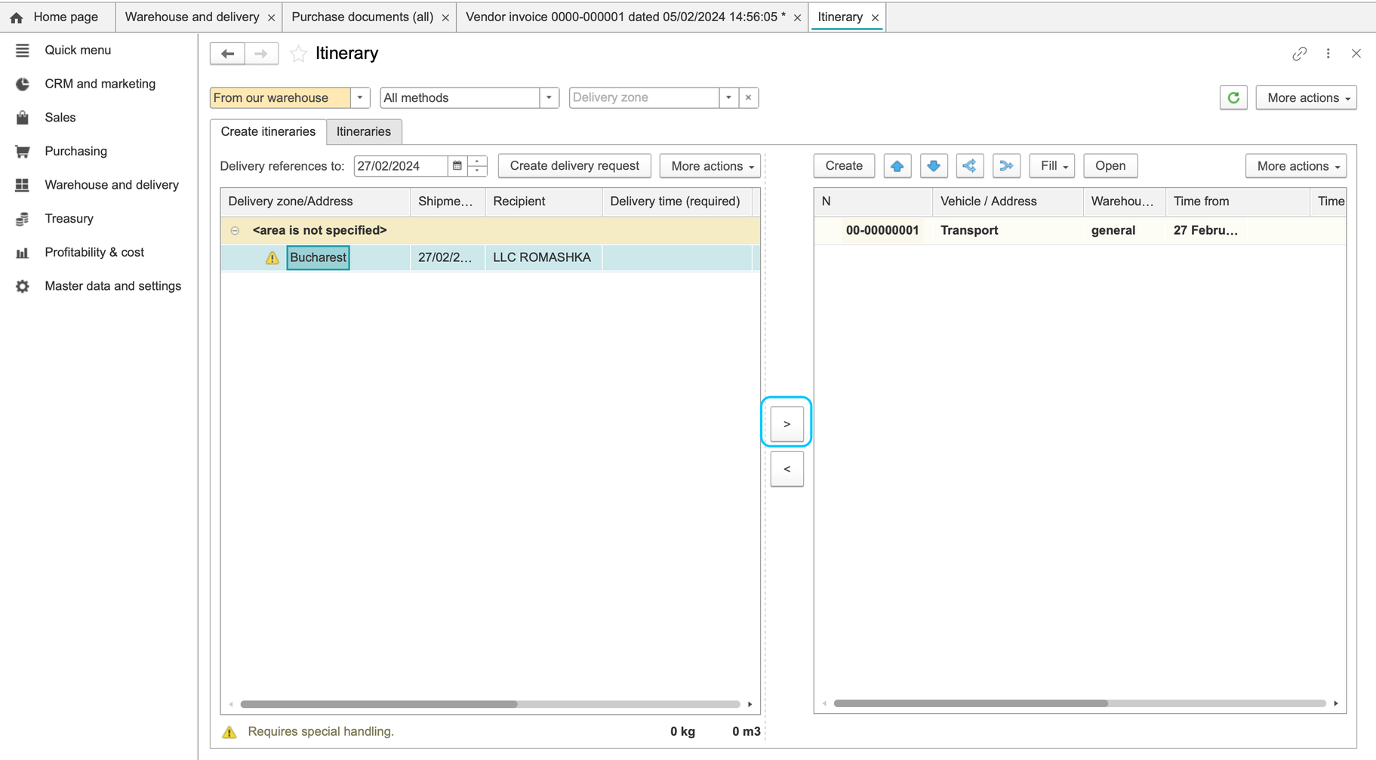The height and width of the screenshot is (760, 1376).
Task: Clear the Delivery zone filter with x
Action: pos(748,97)
